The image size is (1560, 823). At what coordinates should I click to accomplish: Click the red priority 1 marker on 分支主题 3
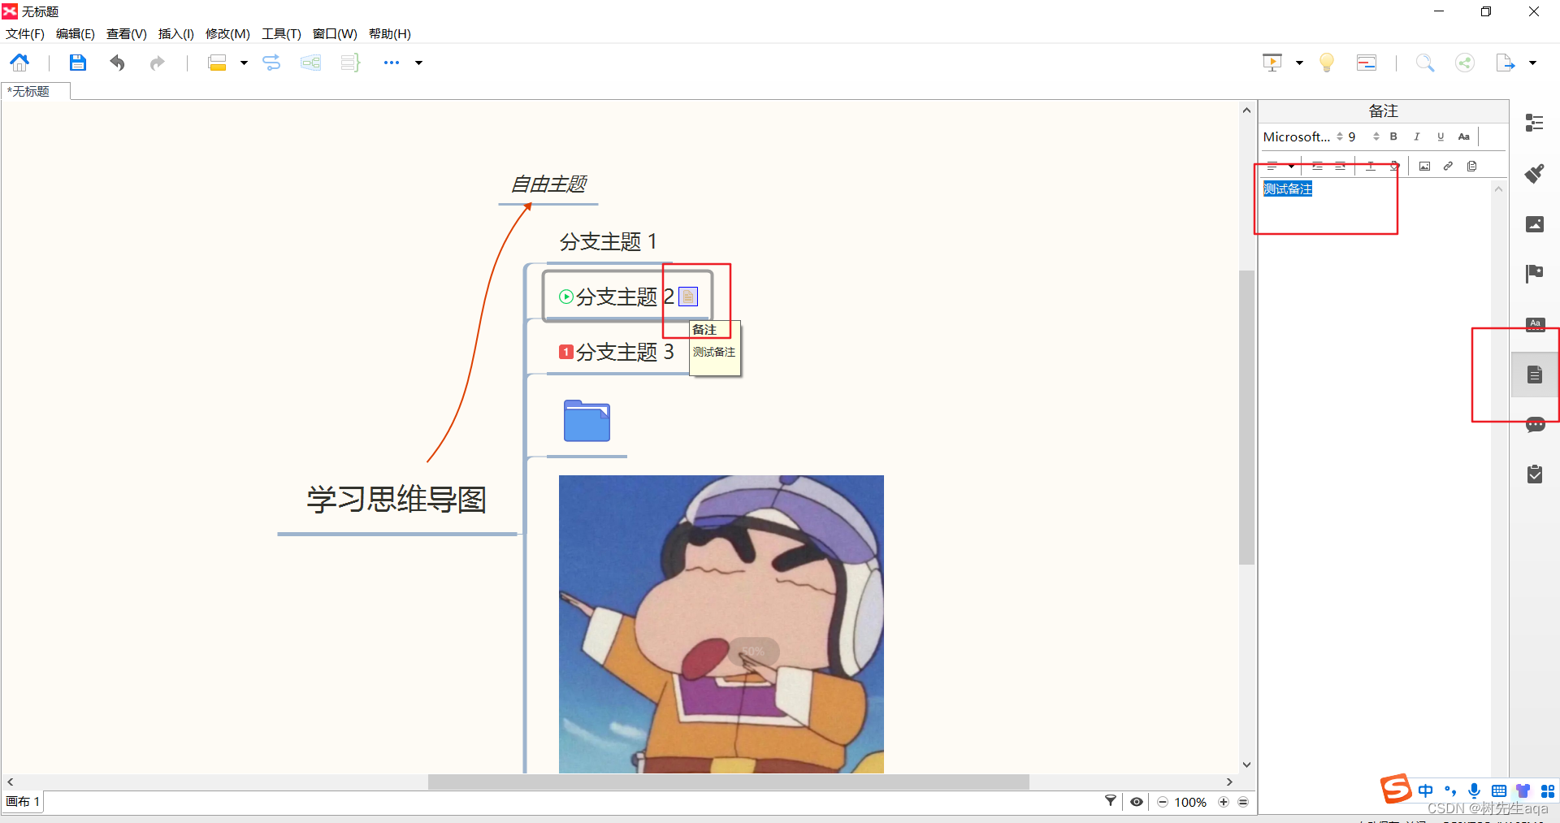[x=566, y=352]
